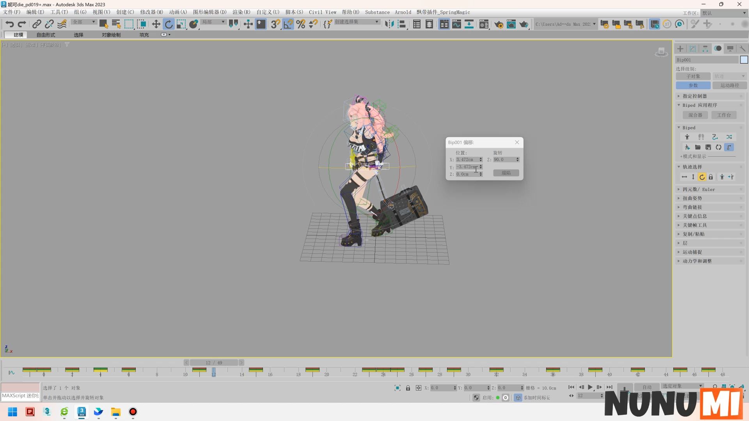Screen dimensions: 749x421
Task: Enable the Snaps Toggle magnet icon
Action: 275,24
